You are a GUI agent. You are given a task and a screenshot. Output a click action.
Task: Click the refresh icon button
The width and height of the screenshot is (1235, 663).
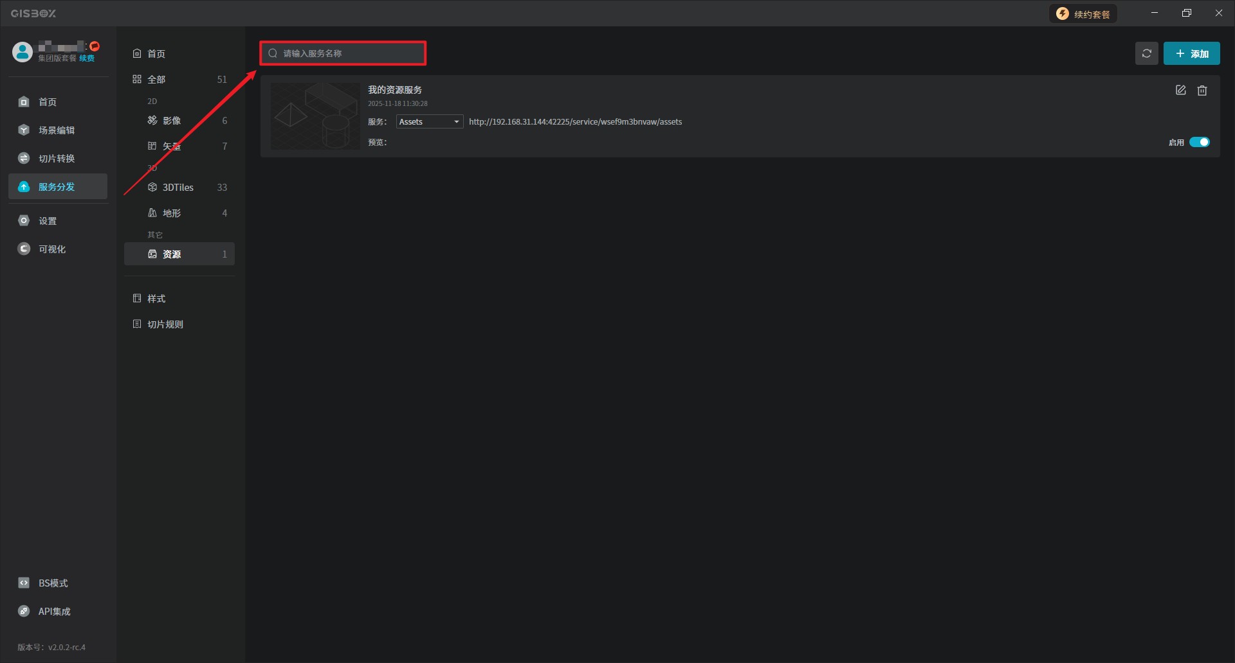(x=1146, y=53)
